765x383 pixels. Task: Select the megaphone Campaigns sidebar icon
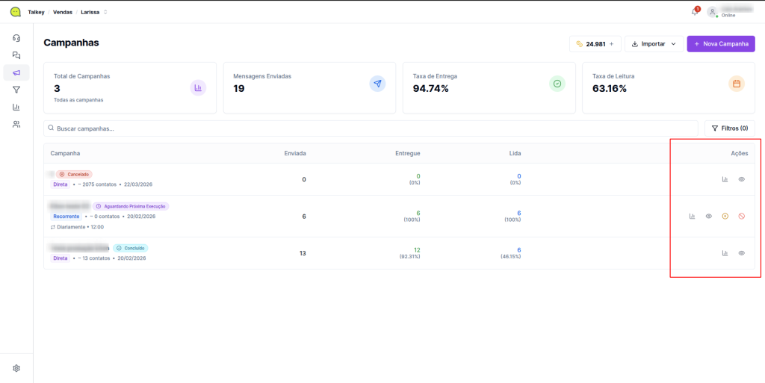[x=16, y=72]
